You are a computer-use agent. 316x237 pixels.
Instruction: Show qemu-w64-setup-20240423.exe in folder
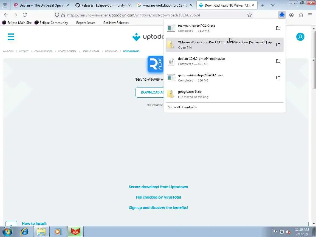click(278, 78)
